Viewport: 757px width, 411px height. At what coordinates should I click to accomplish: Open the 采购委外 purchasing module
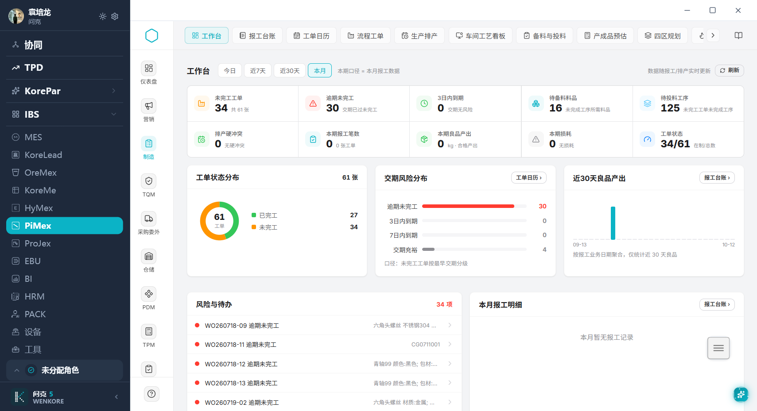[149, 223]
